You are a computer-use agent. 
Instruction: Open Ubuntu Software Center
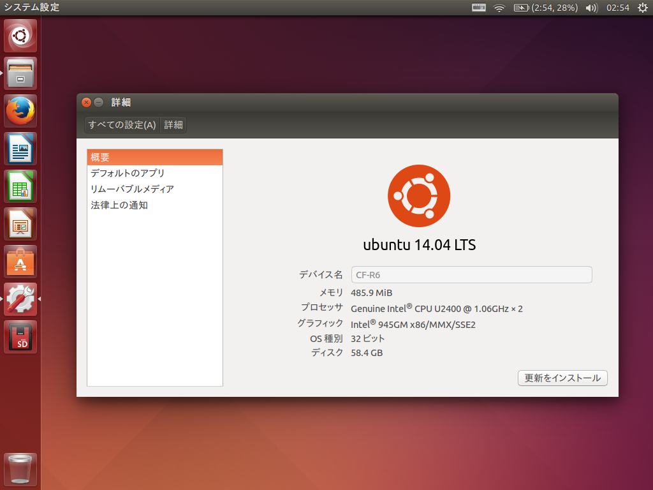coord(20,262)
